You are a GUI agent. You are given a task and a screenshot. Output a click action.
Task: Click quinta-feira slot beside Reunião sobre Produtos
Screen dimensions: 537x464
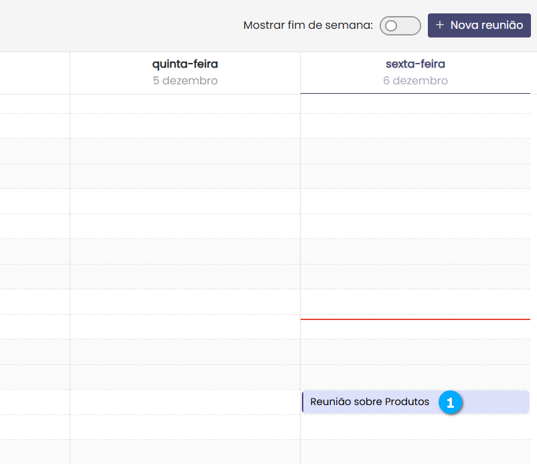185,402
